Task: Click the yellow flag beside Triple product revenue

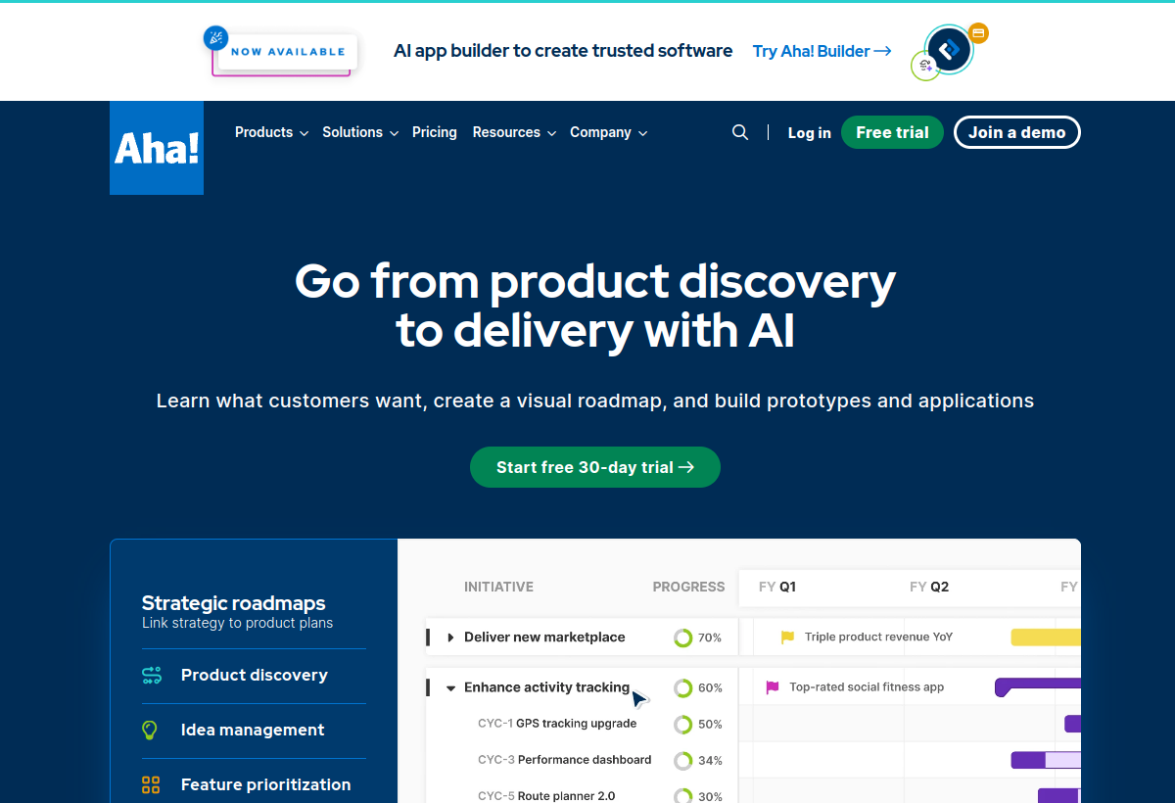Action: (x=787, y=638)
